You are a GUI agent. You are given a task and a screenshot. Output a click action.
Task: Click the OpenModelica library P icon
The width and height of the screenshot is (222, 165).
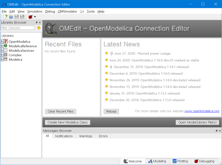click(6, 41)
